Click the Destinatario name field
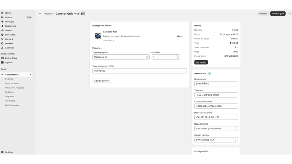The width and height of the screenshot is (292, 164). coord(216,84)
